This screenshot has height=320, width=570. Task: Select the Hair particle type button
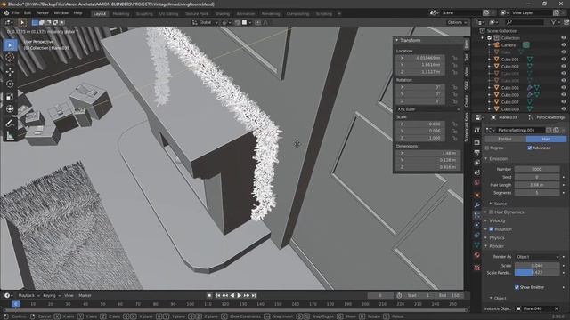546,139
